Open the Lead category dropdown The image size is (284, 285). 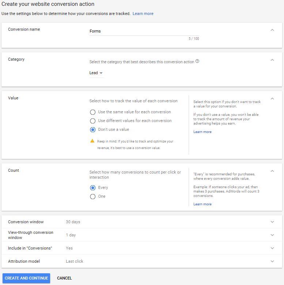[x=96, y=73]
